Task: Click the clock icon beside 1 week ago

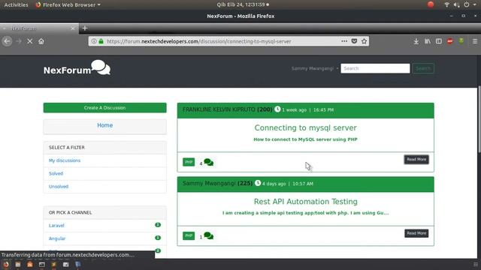Action: click(x=277, y=109)
